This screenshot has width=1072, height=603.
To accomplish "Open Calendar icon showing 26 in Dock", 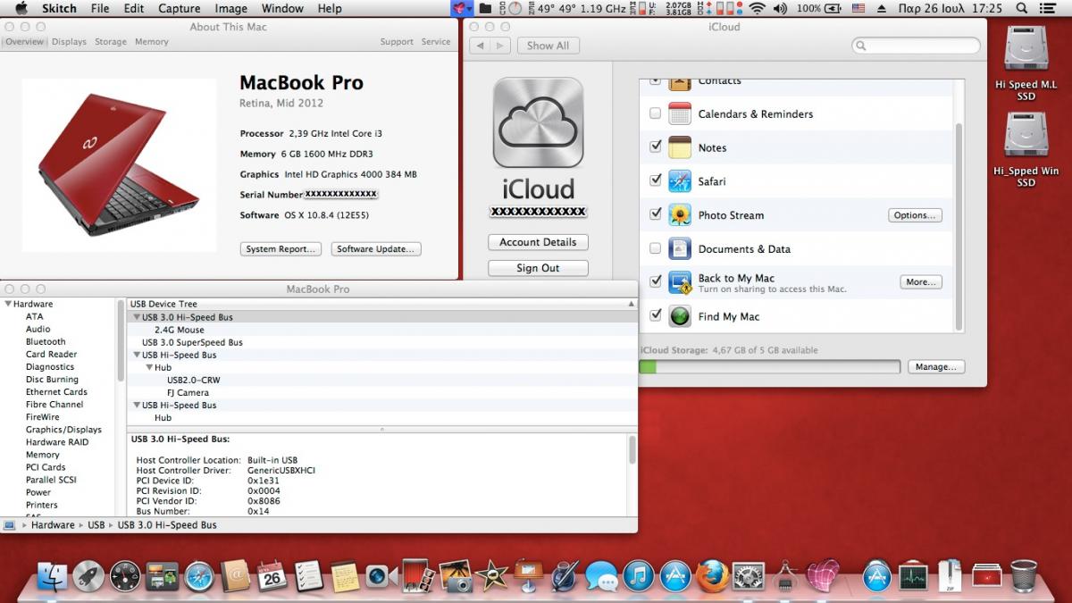I will point(272,576).
